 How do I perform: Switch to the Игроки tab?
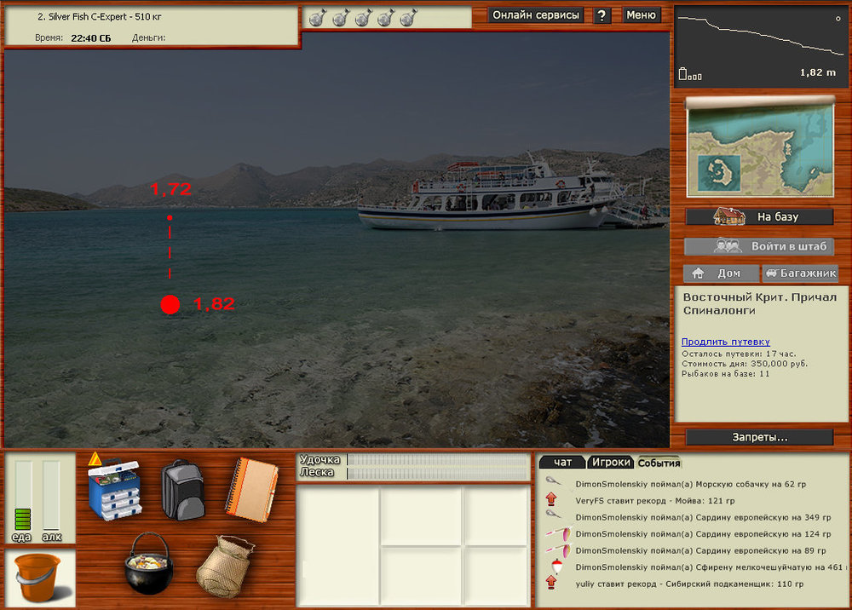[x=611, y=462]
